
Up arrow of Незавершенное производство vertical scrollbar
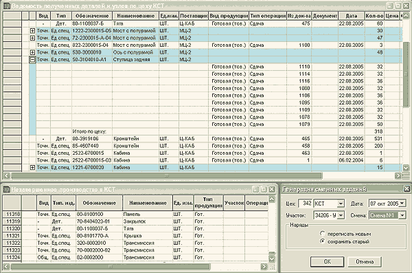pyautogui.click(x=272, y=199)
